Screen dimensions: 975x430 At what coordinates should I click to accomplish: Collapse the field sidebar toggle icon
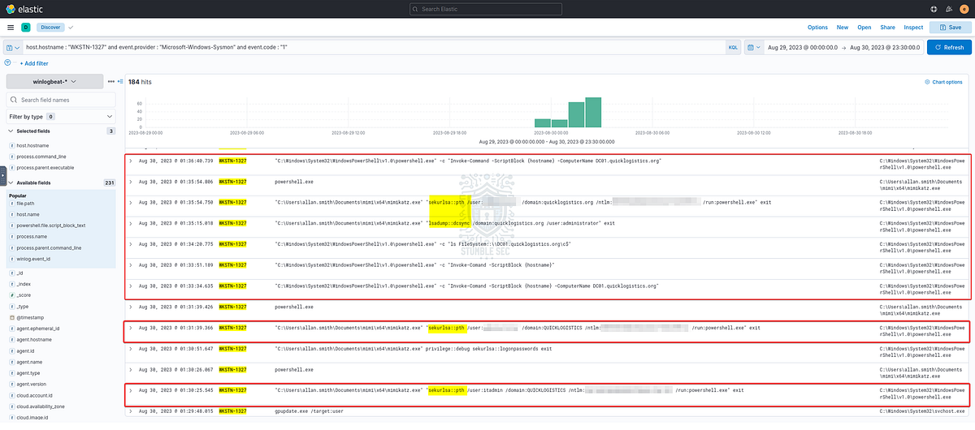pos(120,82)
